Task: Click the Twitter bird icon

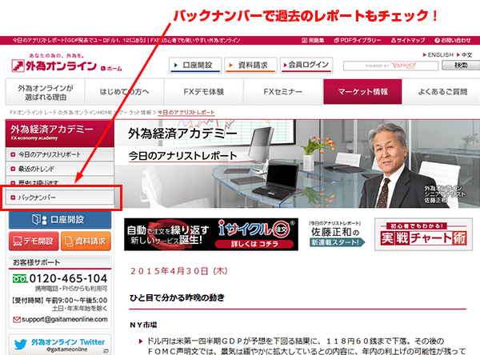Action: (21, 345)
